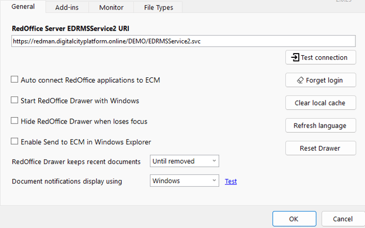Open the Windows notifications dropdown
Screen dimensions: 365x228
pyautogui.click(x=185, y=180)
